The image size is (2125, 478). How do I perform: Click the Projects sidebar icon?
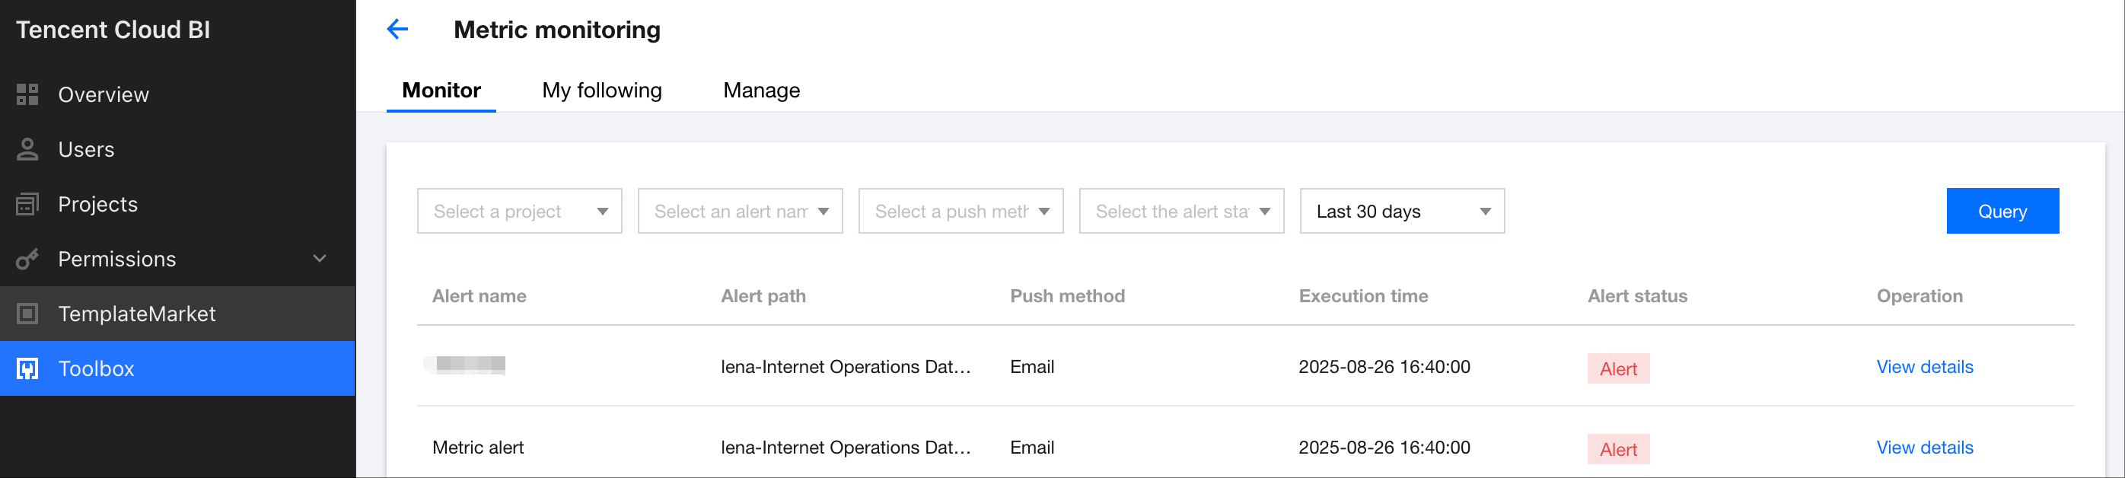coord(27,204)
